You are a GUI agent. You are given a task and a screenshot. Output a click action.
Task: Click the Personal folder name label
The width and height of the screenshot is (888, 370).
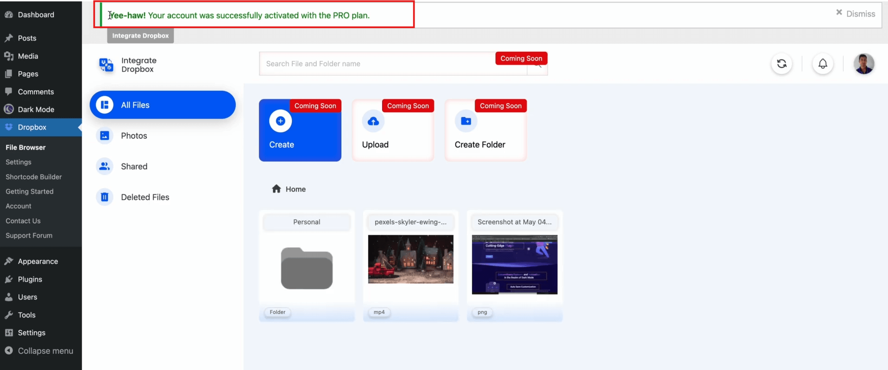click(307, 222)
